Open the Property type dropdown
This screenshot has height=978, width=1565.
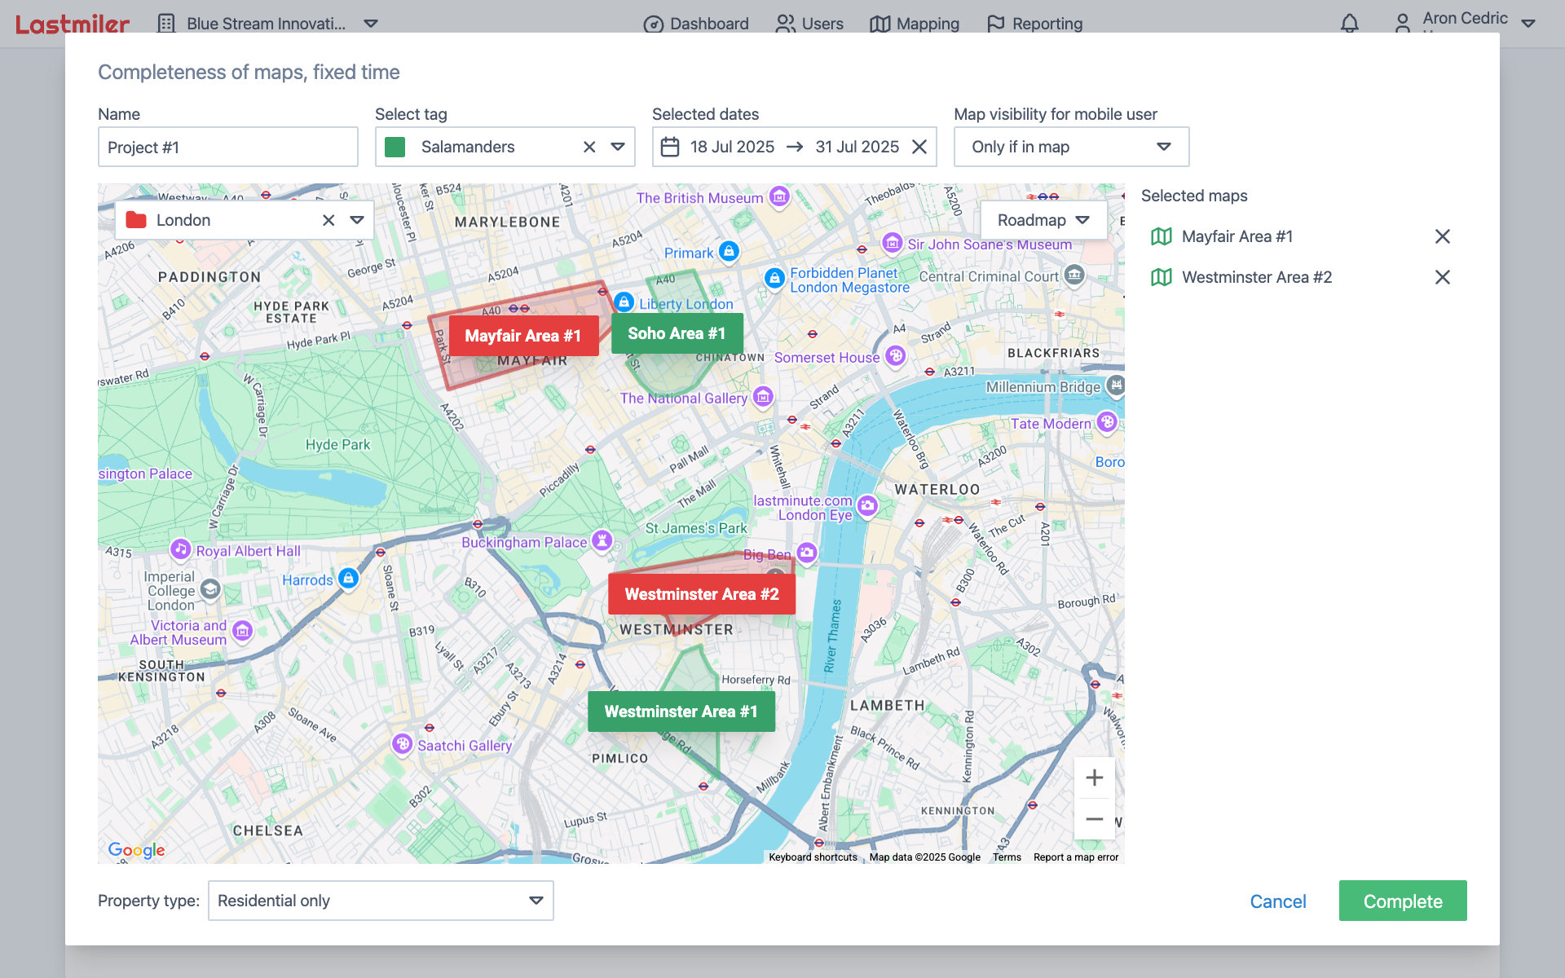point(381,901)
